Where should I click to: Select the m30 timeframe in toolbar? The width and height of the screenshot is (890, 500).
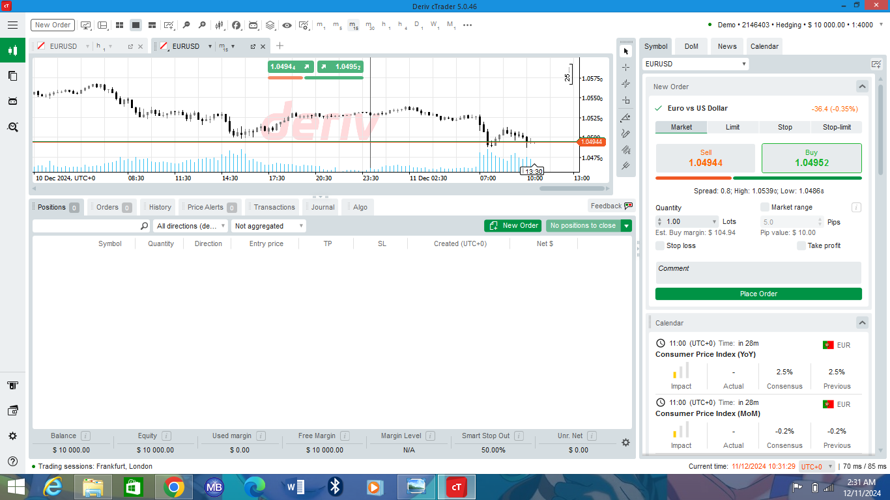(369, 25)
